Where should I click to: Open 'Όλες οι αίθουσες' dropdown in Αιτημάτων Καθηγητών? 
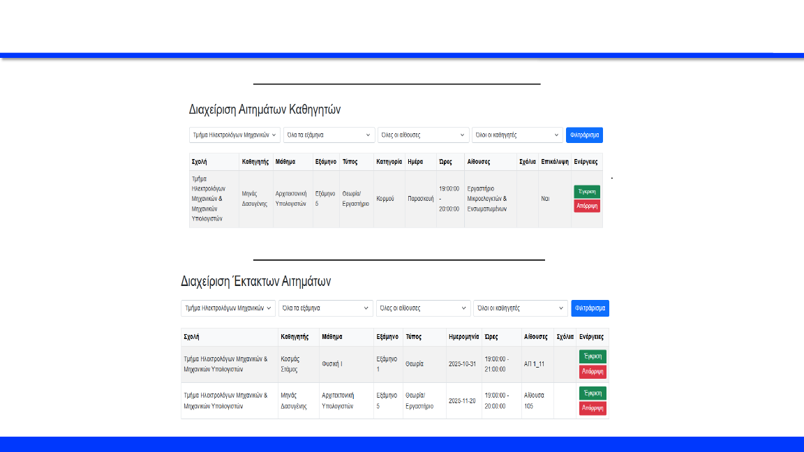coord(423,135)
